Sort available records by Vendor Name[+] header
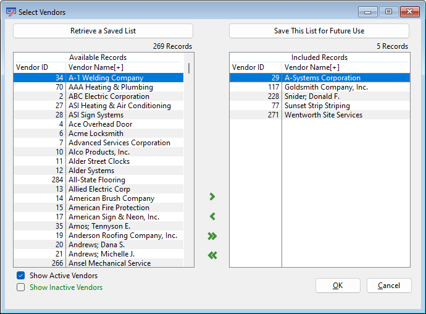Screen dimensions: 426x314 point(123,67)
